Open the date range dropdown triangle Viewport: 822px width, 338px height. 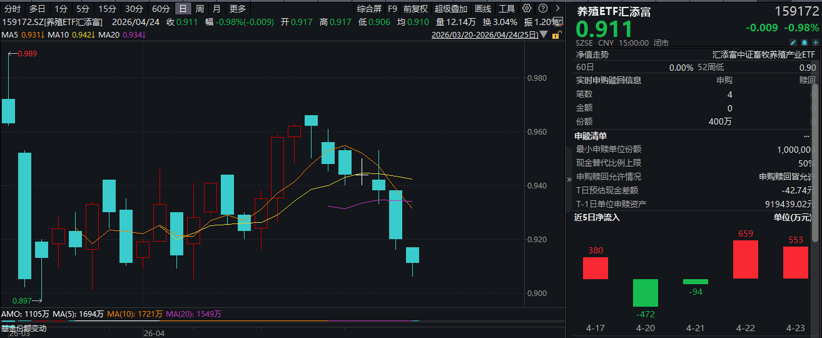point(542,36)
